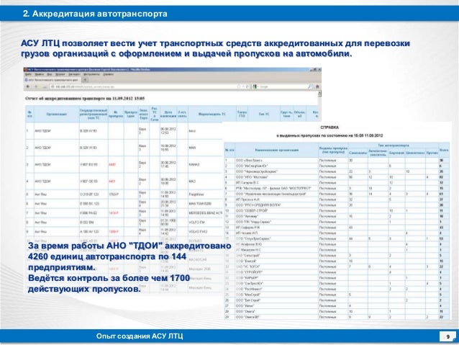Click the magnifier icon in Google search box

coord(310,86)
